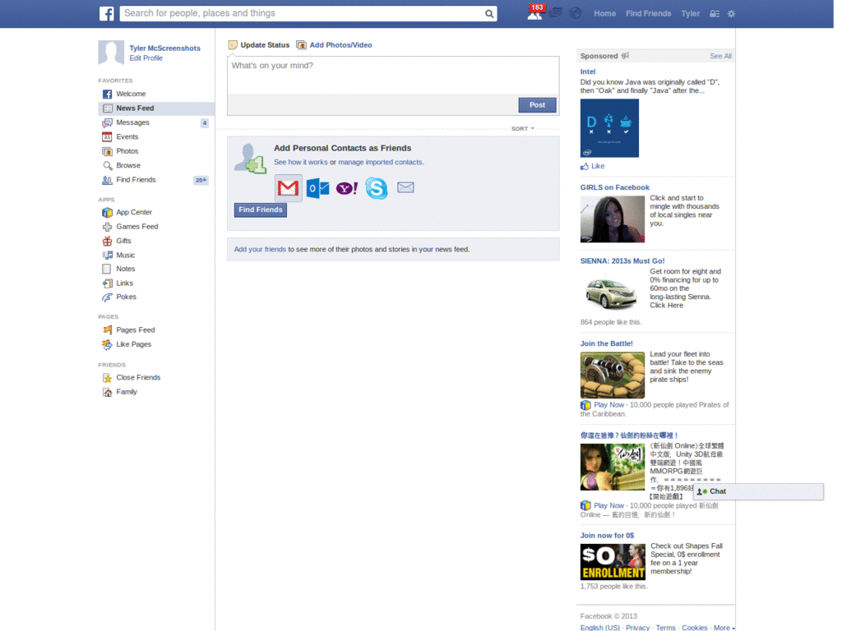Click the Welcome sidebar icon
The image size is (842, 631).
click(x=108, y=94)
